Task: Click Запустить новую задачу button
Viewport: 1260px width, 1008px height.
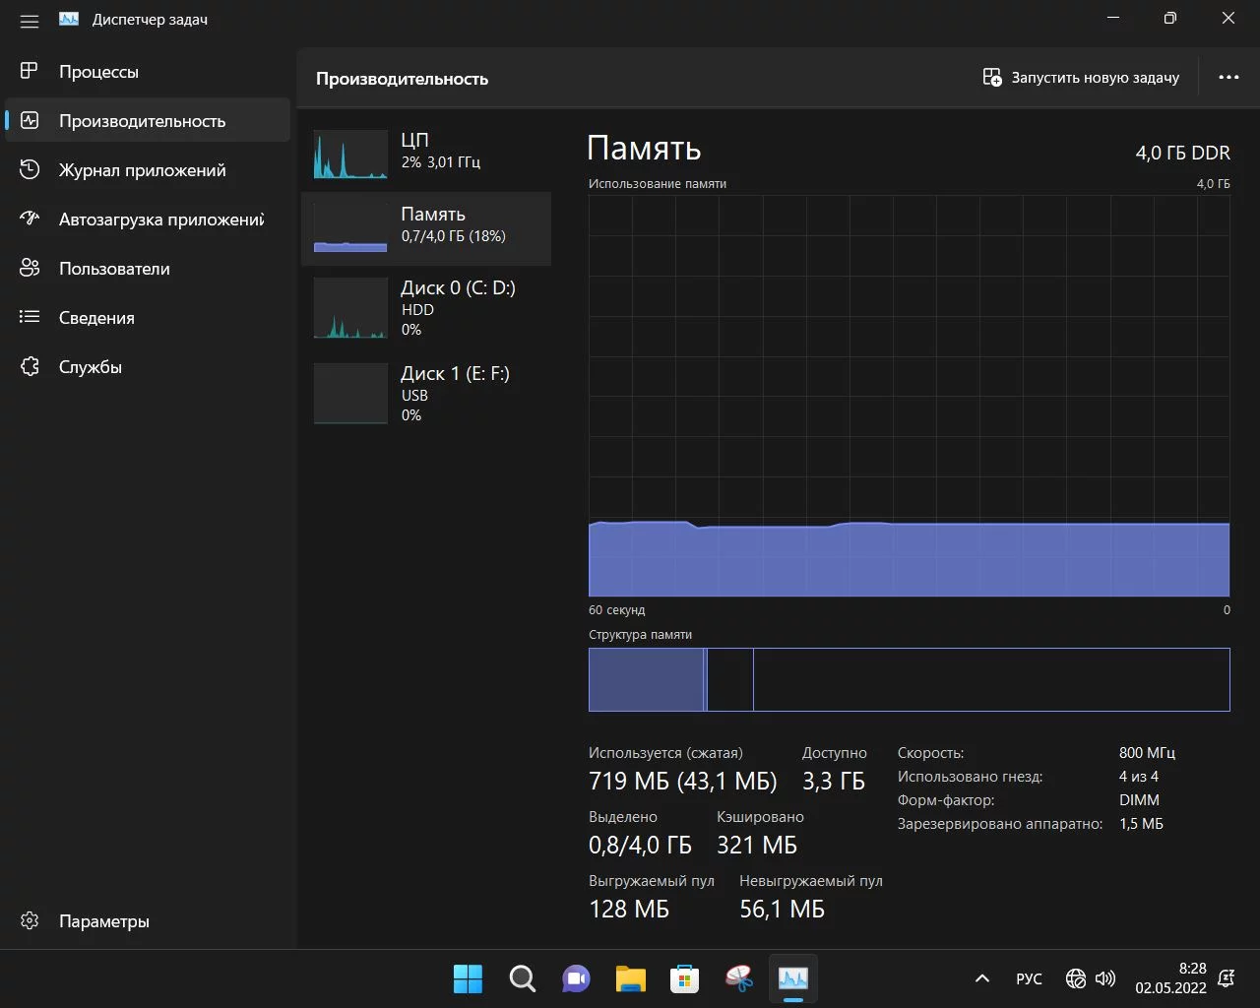Action: (x=1081, y=78)
